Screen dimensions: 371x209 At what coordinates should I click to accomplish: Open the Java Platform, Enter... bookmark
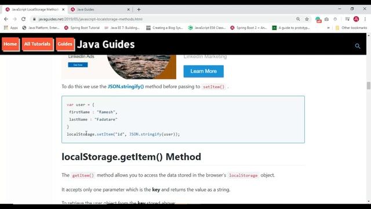[41, 28]
